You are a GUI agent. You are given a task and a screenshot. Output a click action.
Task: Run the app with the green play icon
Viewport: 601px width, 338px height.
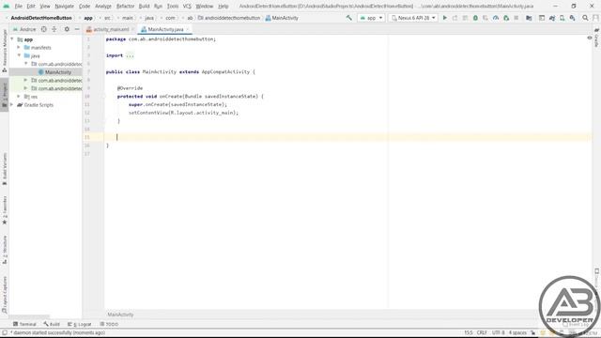pos(444,18)
